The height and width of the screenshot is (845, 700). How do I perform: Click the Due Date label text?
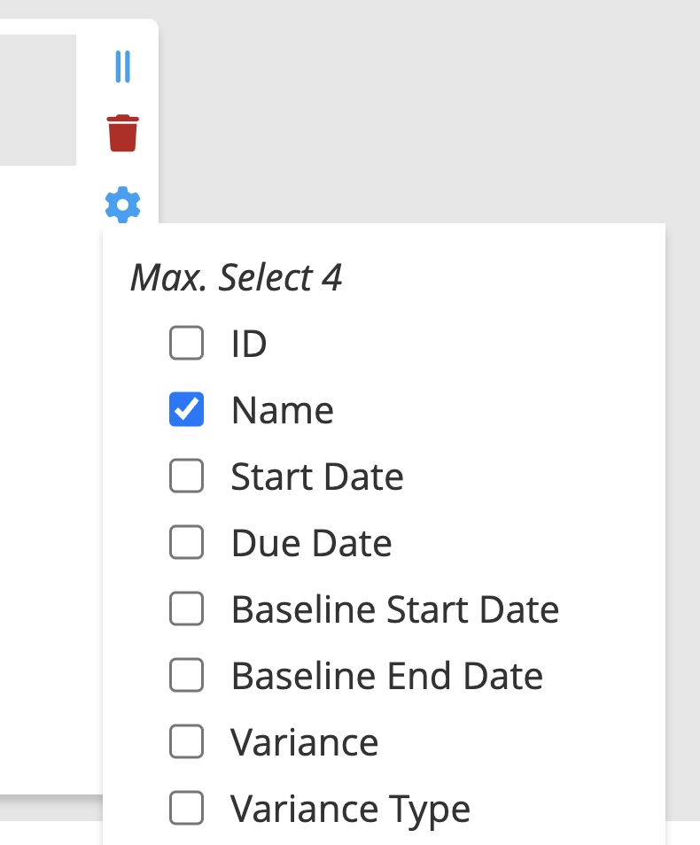(x=310, y=542)
